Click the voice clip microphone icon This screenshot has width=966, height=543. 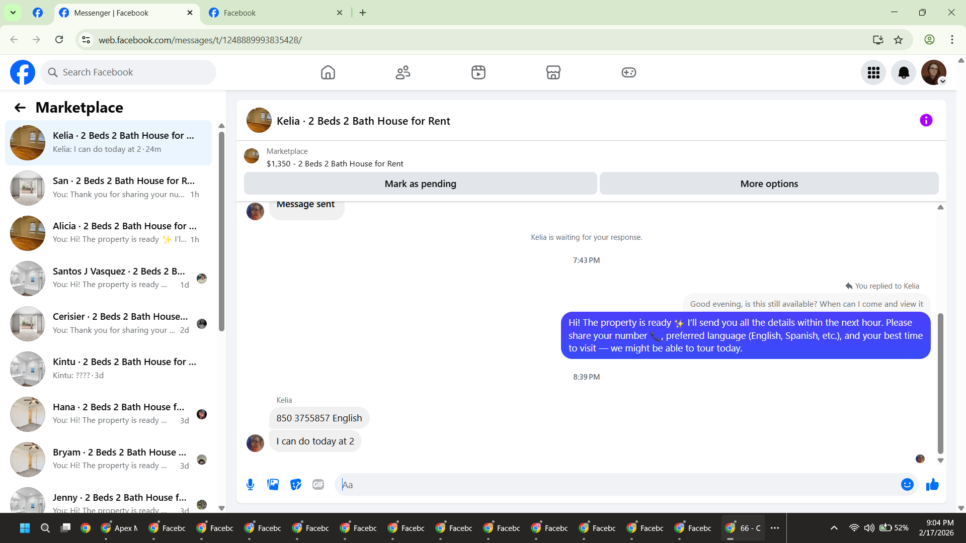point(250,485)
